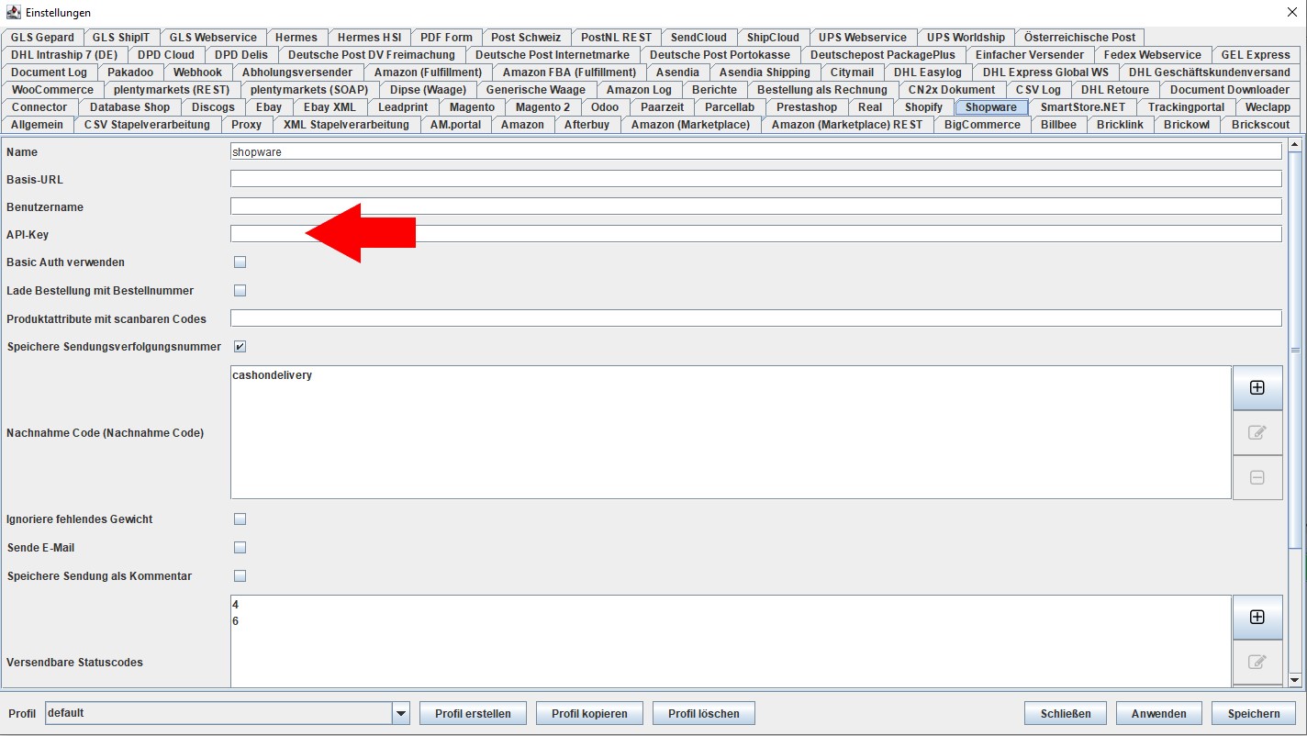Select the Österreichische Post tab
The width and height of the screenshot is (1307, 736).
point(1079,38)
